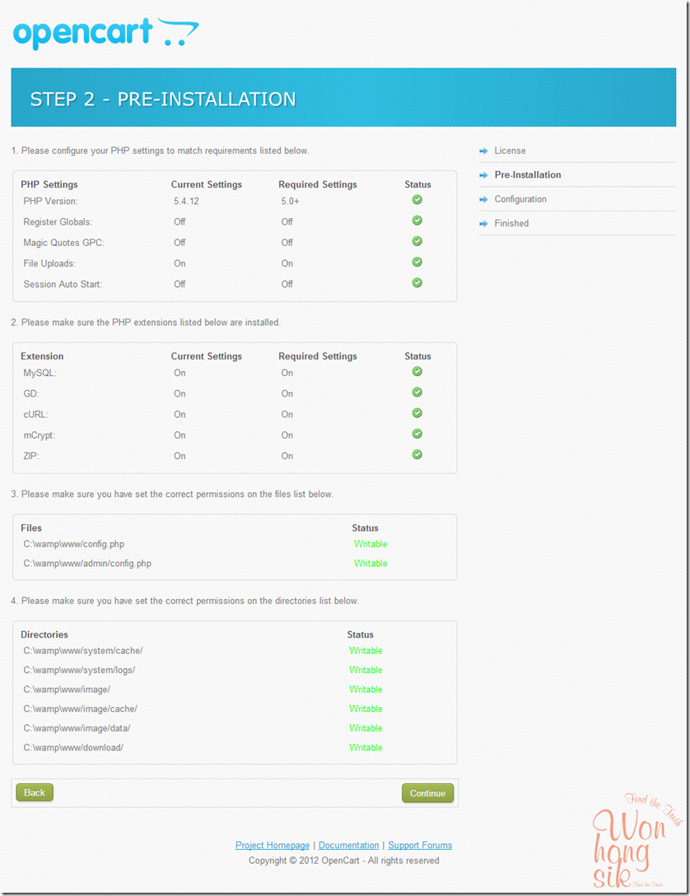Click the C:\wamp\www/image/cache/ directory path
This screenshot has height=896, width=690.
pos(81,709)
